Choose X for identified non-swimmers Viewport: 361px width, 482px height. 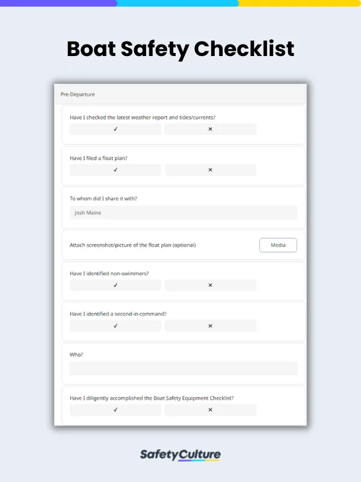tap(210, 285)
